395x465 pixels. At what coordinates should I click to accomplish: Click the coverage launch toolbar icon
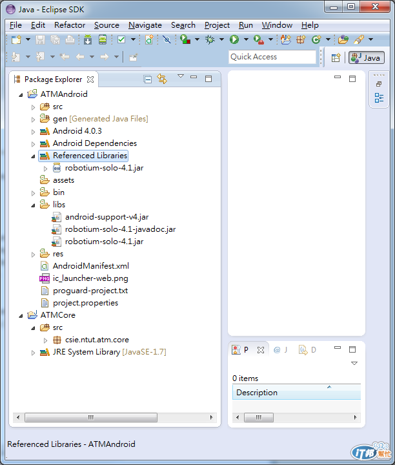coord(185,39)
